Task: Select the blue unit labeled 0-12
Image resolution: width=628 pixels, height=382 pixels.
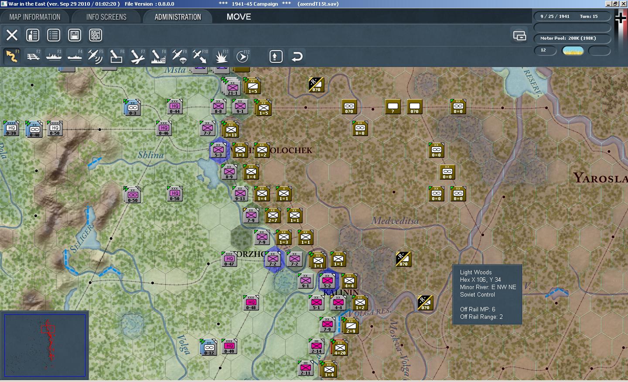Action: [x=208, y=348]
